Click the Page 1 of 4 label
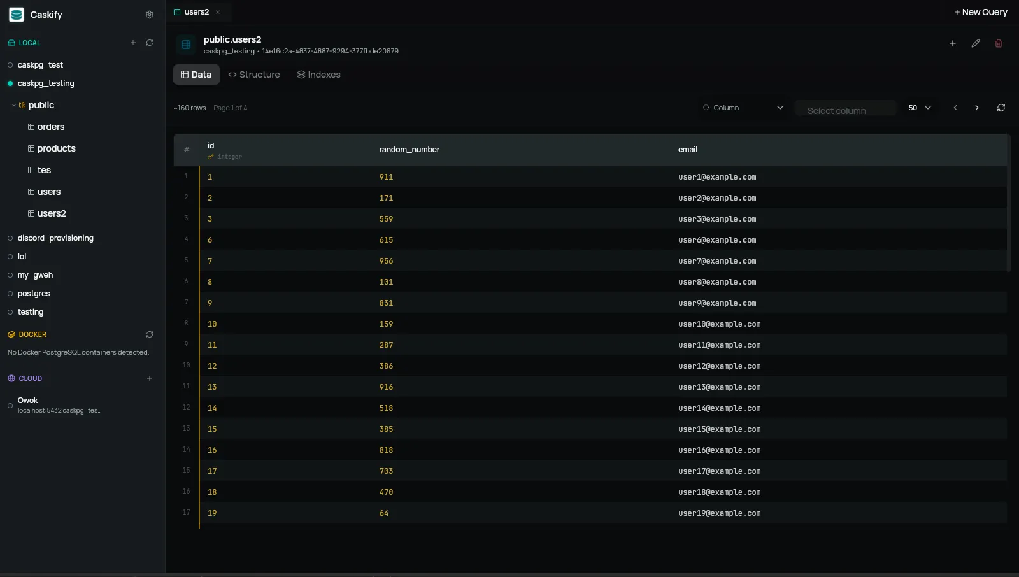Viewport: 1019px width, 577px height. 231,108
